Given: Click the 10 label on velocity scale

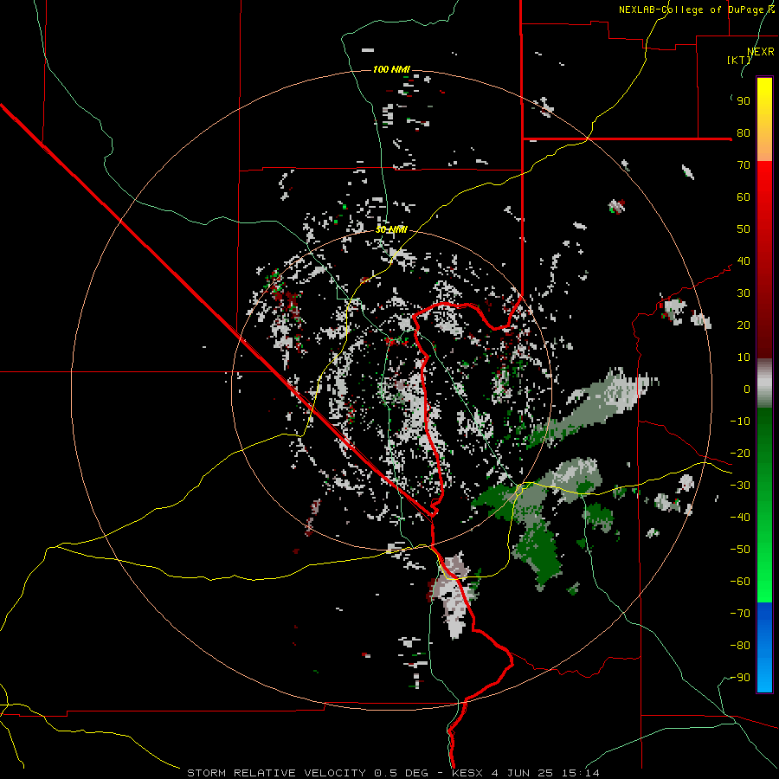Looking at the screenshot, I should pos(744,357).
